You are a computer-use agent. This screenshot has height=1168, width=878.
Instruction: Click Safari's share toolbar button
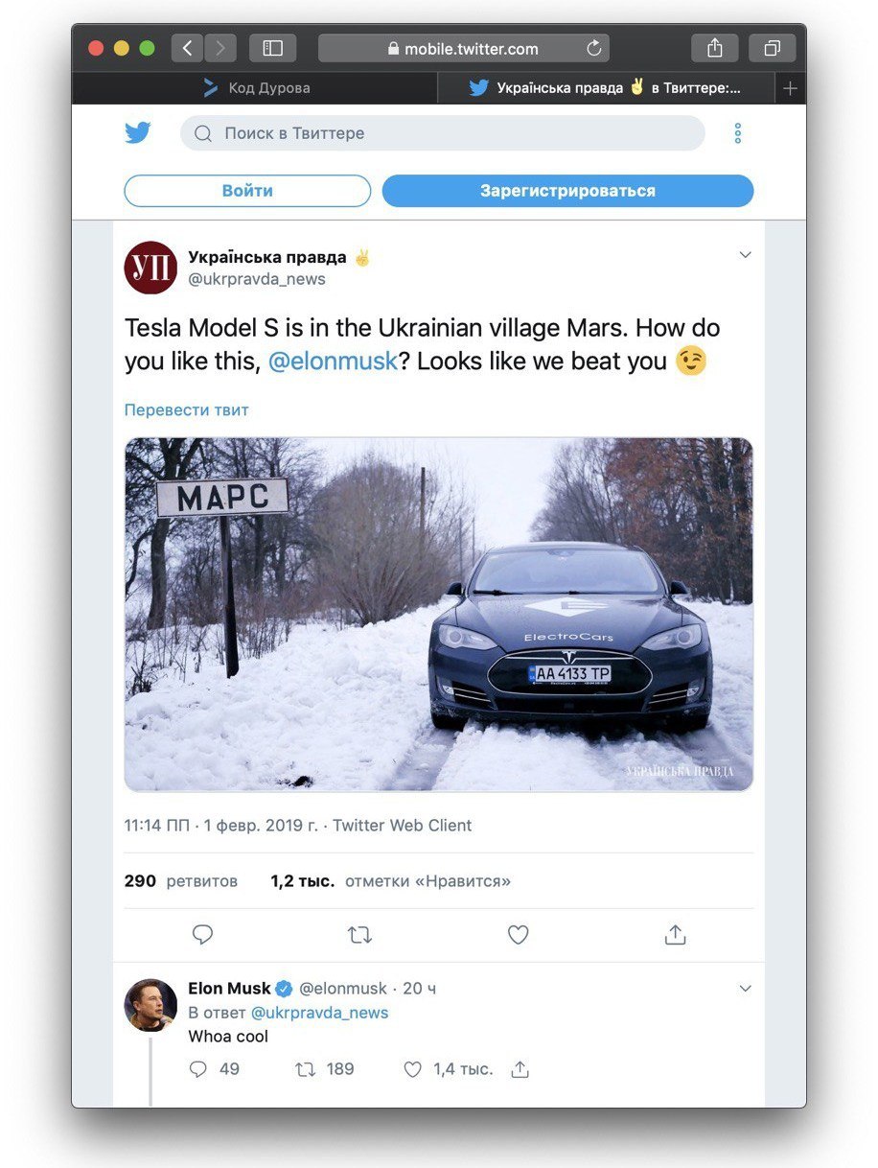click(x=714, y=48)
